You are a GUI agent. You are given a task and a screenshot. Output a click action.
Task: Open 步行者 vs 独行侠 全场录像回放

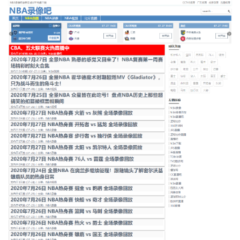pos(77,136)
